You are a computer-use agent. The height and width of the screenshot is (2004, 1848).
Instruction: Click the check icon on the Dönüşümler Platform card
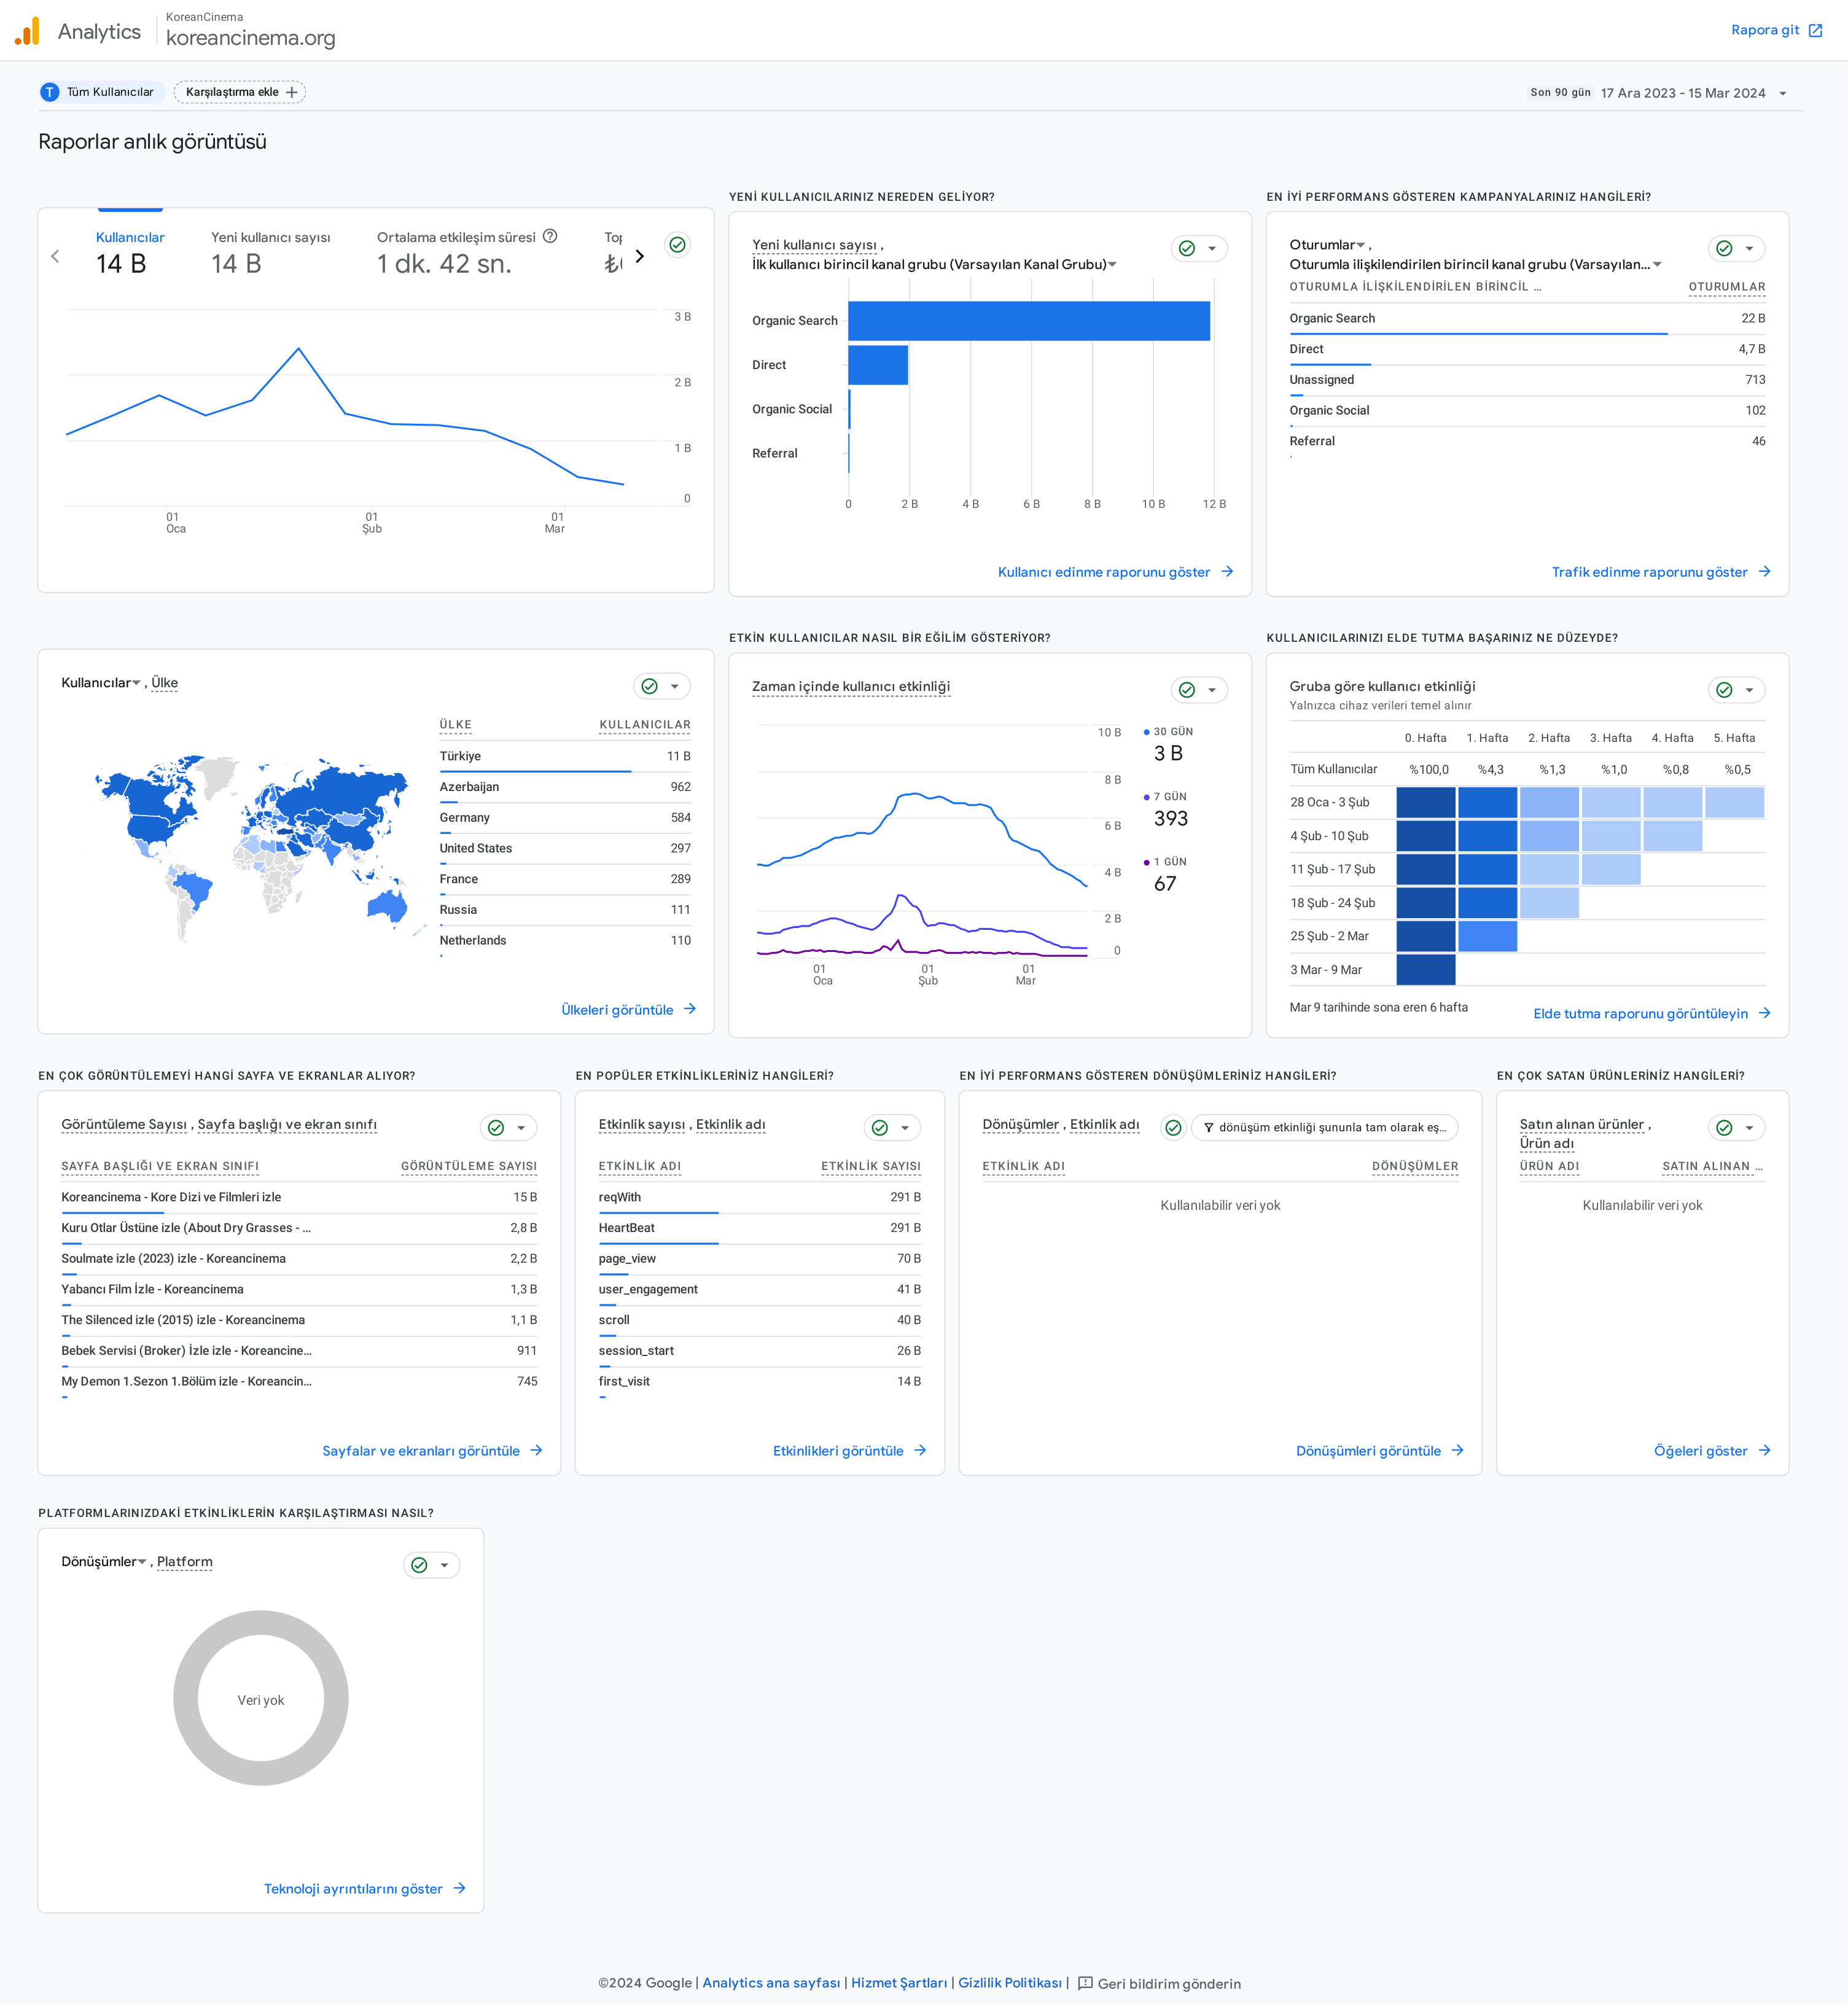(419, 1565)
